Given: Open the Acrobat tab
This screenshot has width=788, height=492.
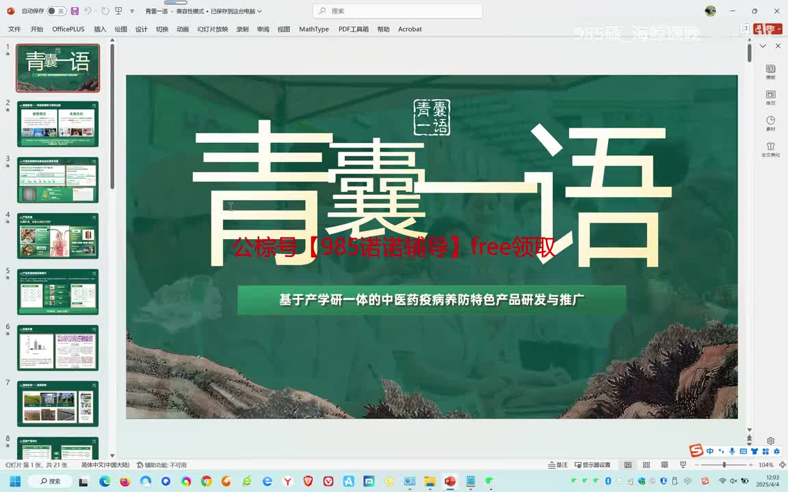Looking at the screenshot, I should pyautogui.click(x=410, y=29).
